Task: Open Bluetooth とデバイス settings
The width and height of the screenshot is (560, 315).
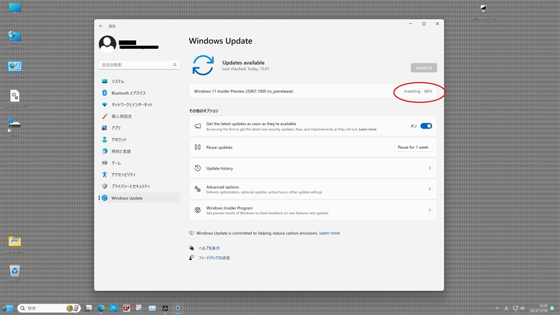Action: tap(139, 93)
